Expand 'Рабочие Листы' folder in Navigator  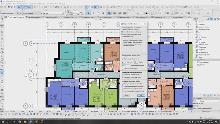click(195, 45)
